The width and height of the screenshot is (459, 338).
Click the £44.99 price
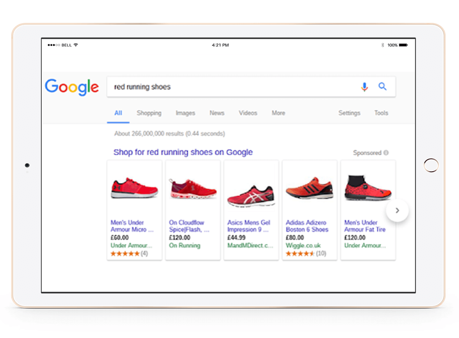(236, 238)
